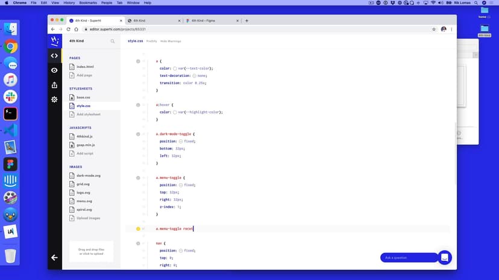Open the a.dark-mode-toggle position fixed picker

(x=181, y=141)
